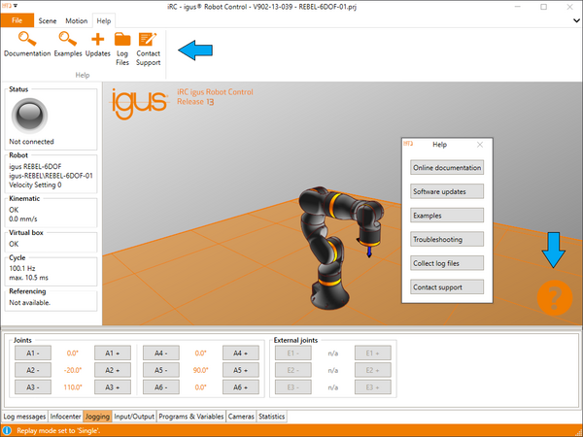
Task: Jog joint A1 in the positive direction
Action: pos(112,353)
